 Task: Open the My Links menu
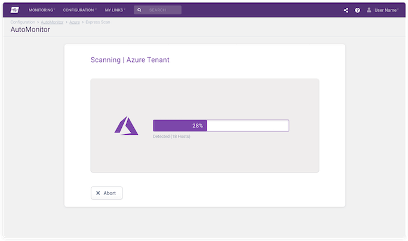click(115, 10)
